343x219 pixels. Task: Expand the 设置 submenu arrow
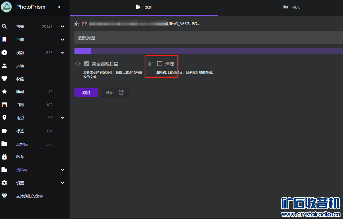point(62,183)
